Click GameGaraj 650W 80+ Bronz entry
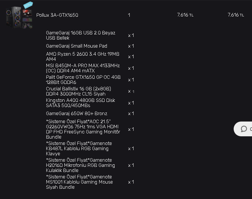This screenshot has width=252, height=199. pos(77,113)
